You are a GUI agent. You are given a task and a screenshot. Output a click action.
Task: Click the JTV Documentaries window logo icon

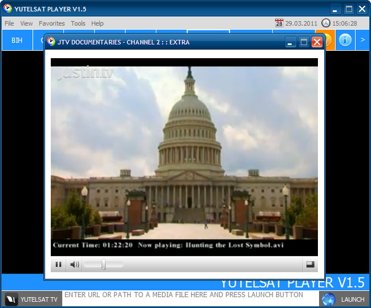point(51,41)
